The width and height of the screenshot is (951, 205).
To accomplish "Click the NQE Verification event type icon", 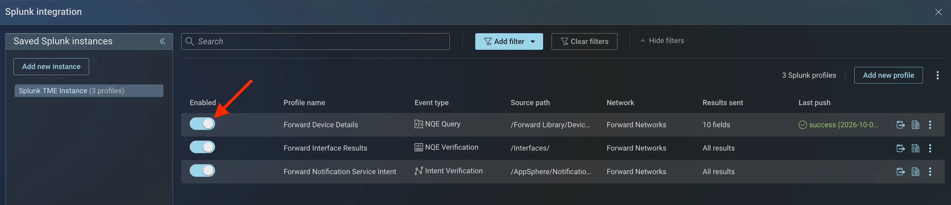I will [x=418, y=147].
